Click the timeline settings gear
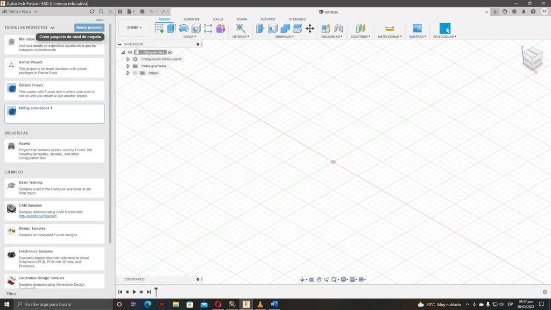Viewport: 551px width, 310px height. pyautogui.click(x=545, y=292)
